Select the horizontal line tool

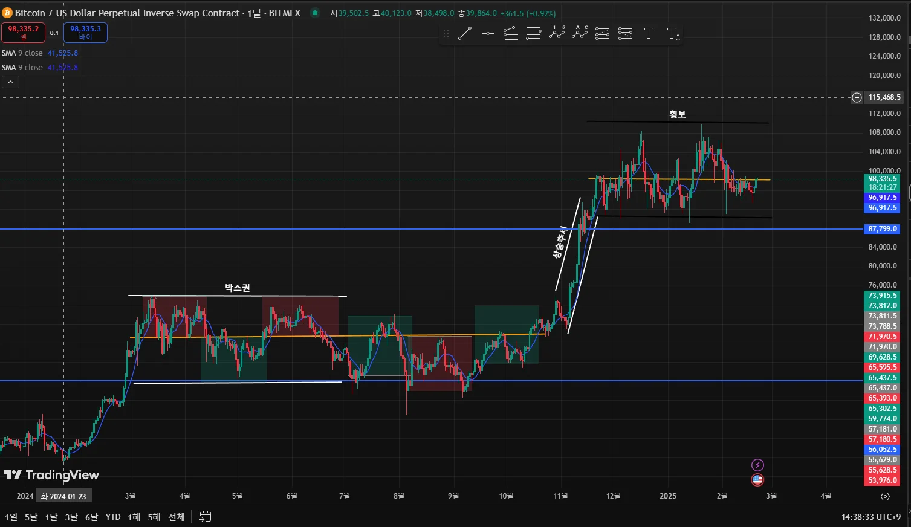[x=488, y=34]
